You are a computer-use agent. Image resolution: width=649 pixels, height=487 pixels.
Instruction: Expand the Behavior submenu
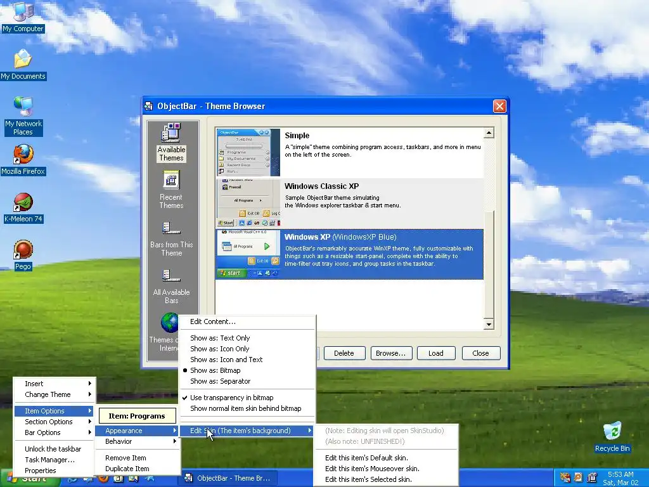point(138,441)
